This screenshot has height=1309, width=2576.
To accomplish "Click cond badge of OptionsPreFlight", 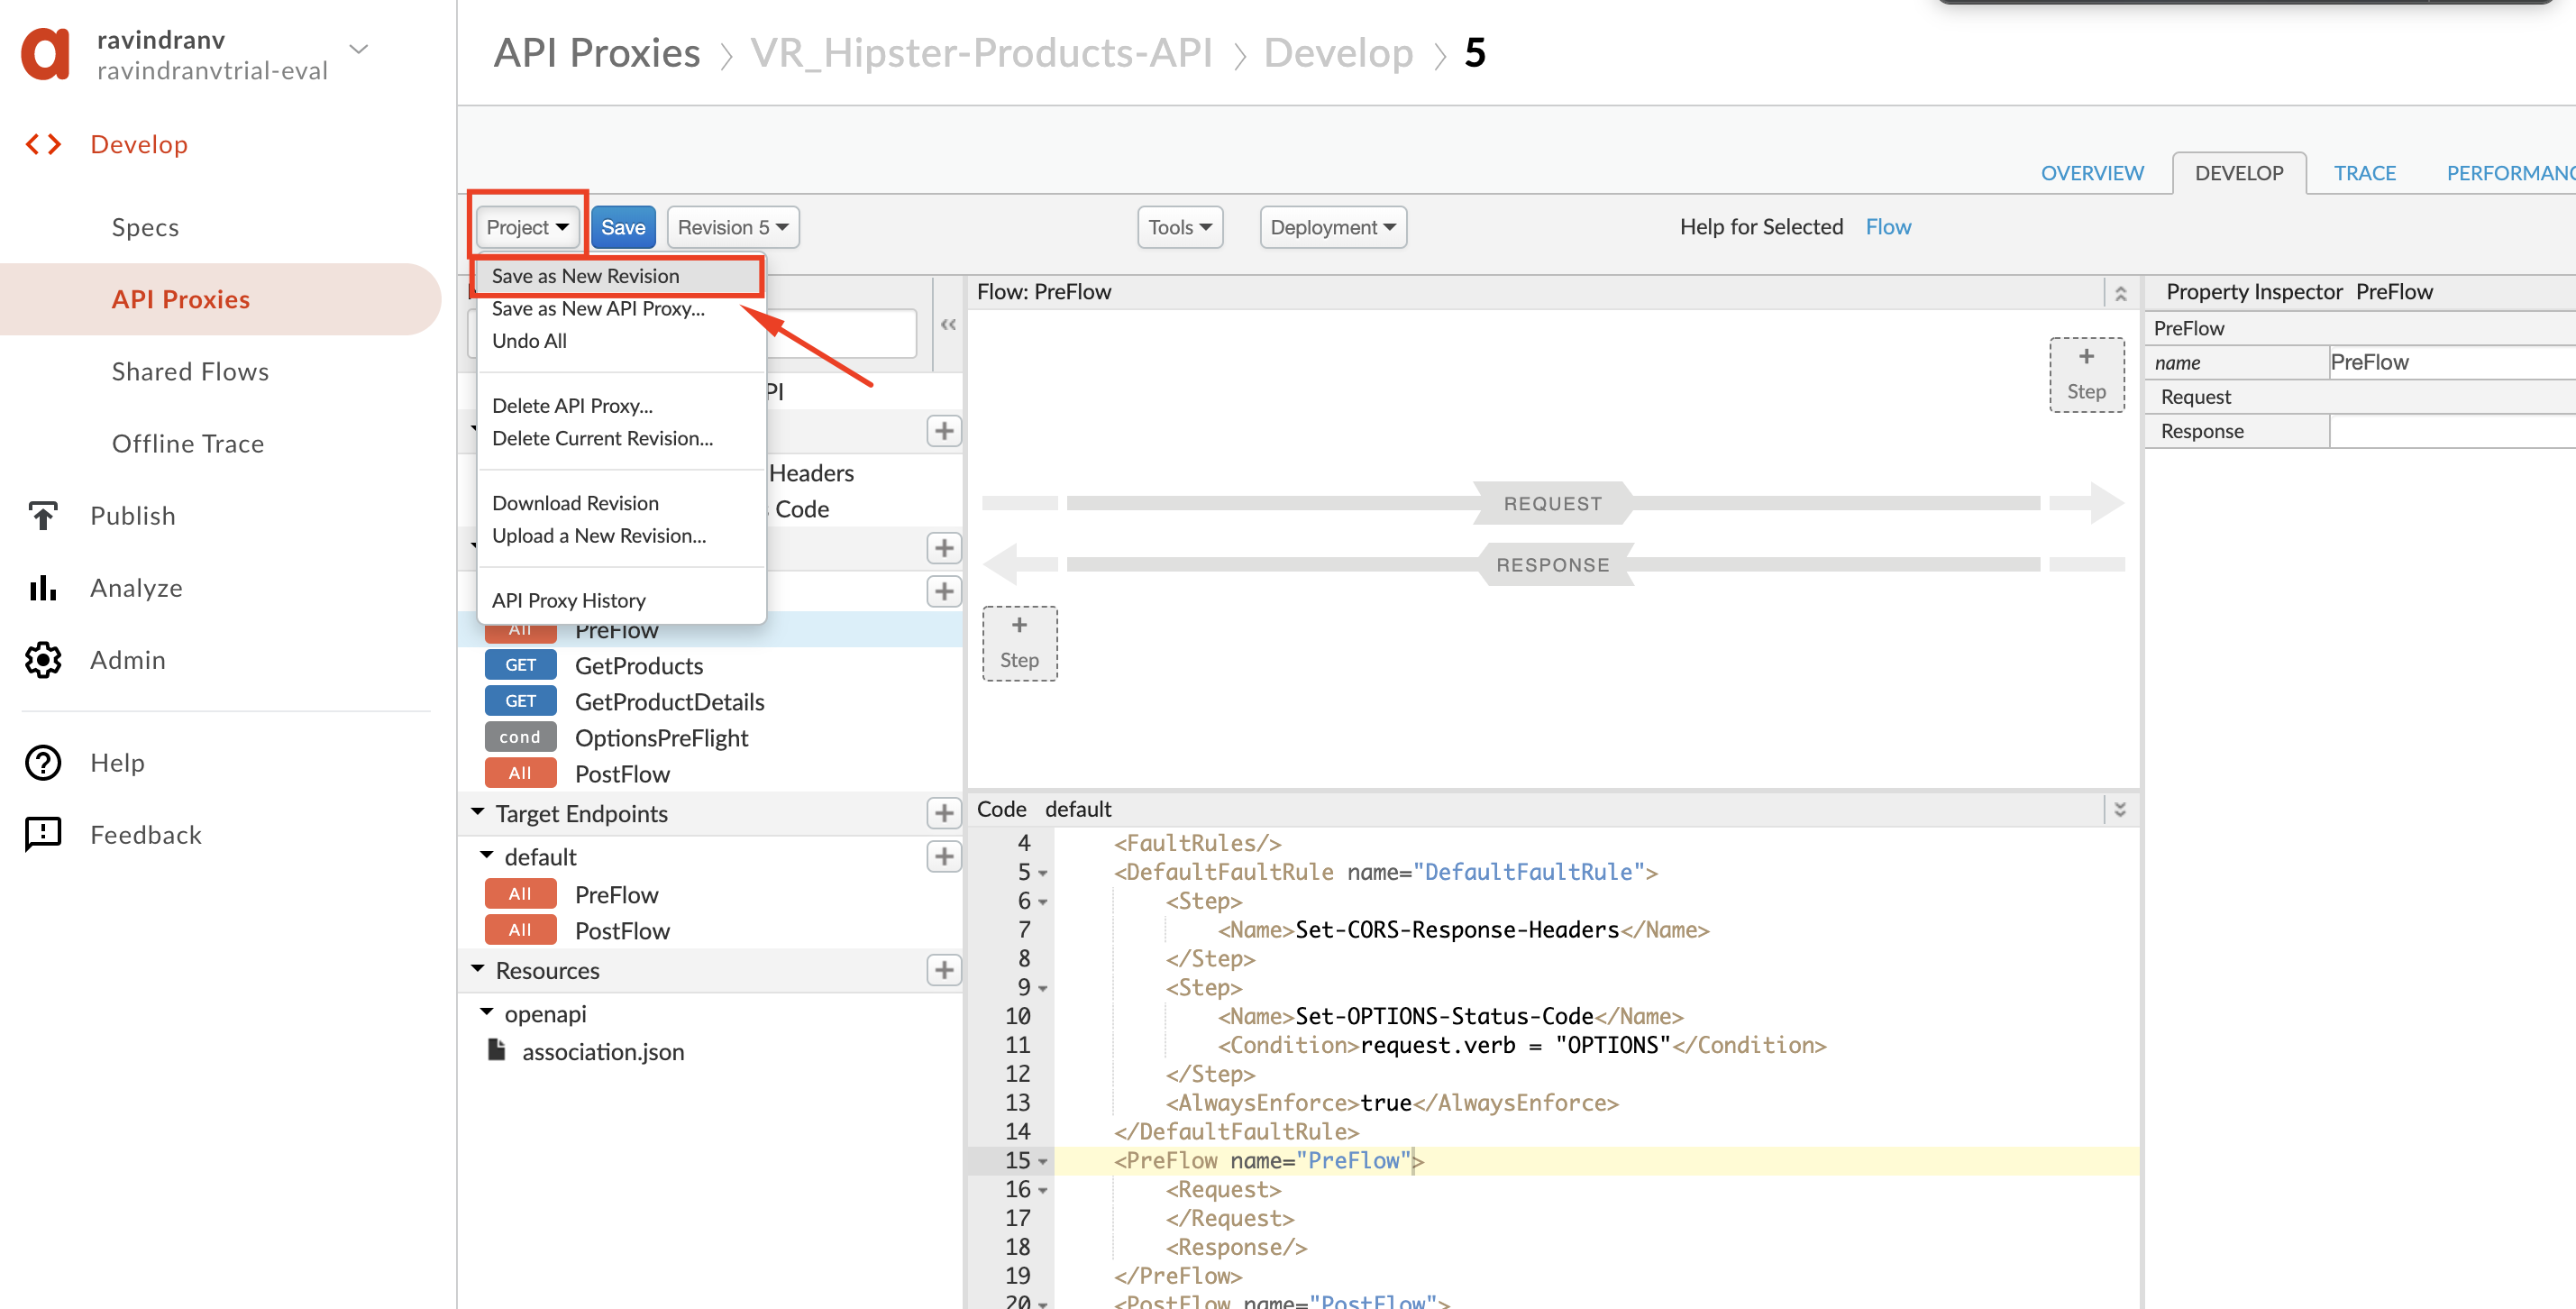I will coord(520,736).
